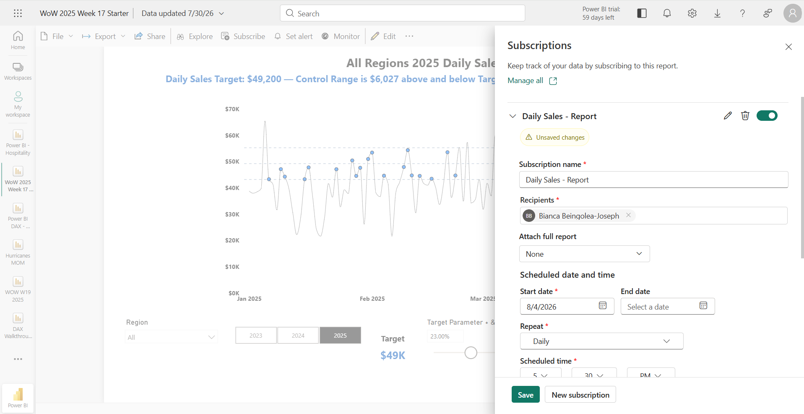Open the app launcher grid icon

[18, 13]
